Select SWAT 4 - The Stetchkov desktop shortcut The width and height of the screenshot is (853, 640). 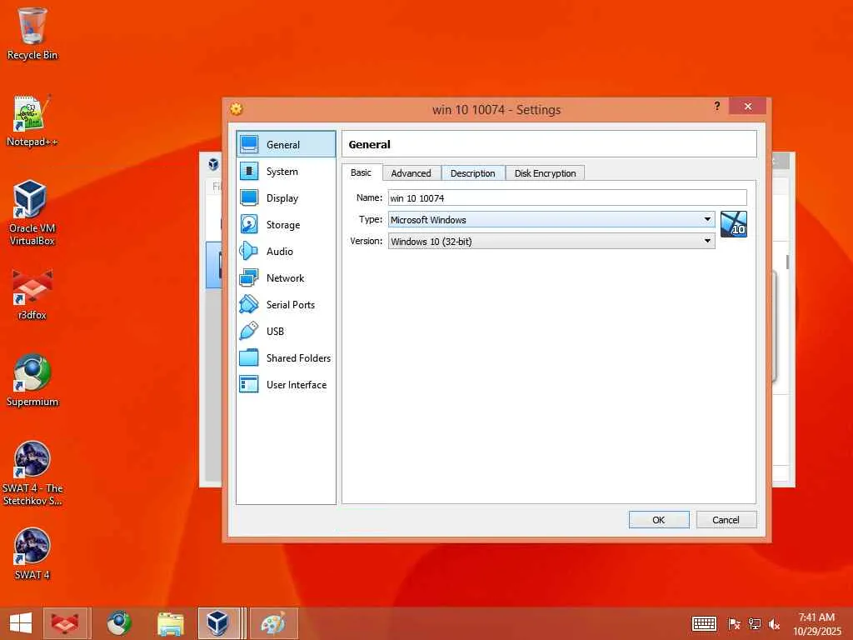(32, 473)
